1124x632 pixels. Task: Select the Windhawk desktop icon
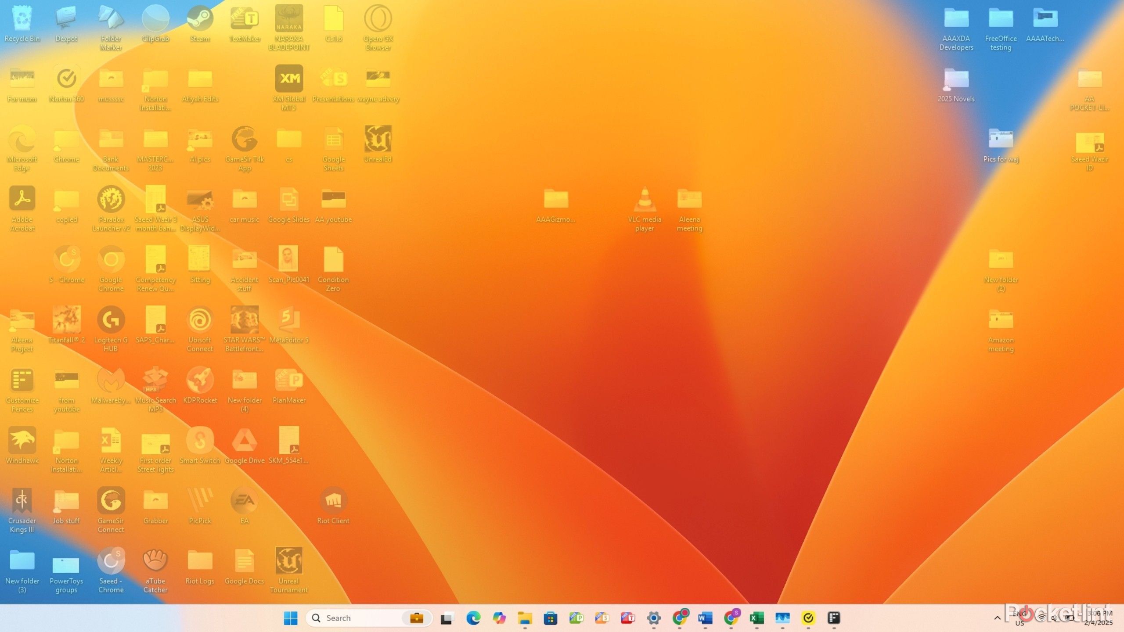coord(22,445)
